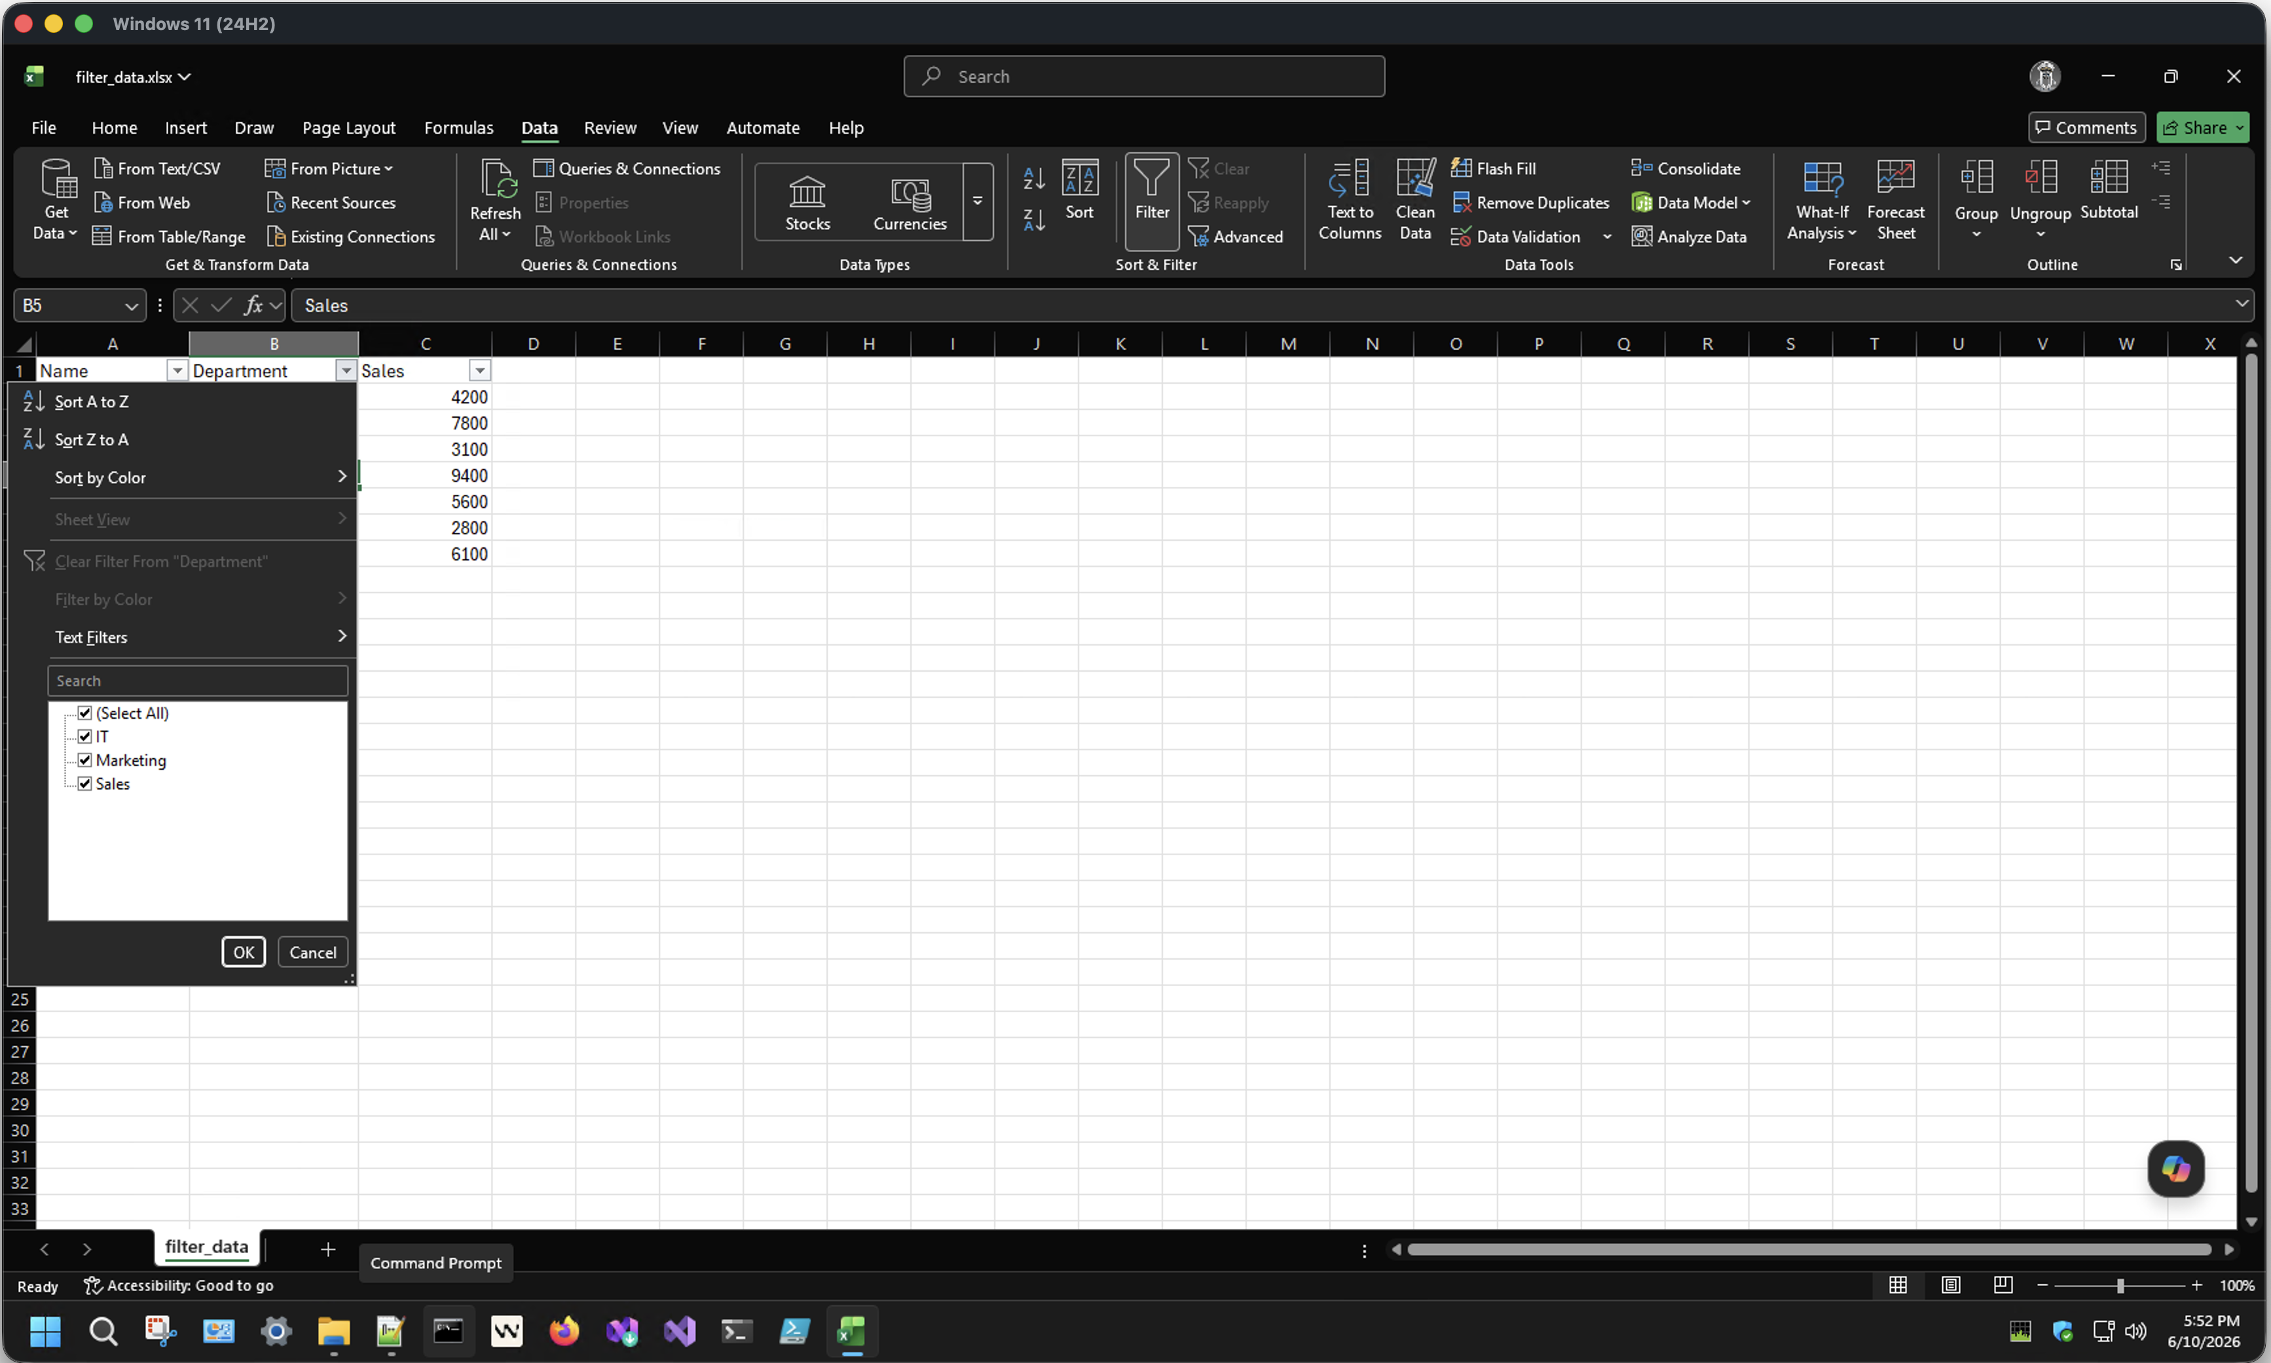
Task: Open Consolidate tool
Action: click(x=1686, y=168)
